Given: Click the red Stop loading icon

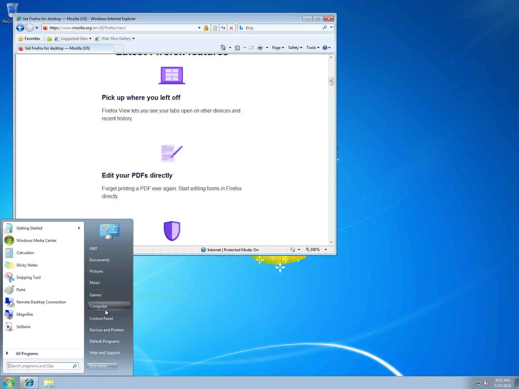Looking at the screenshot, I should pyautogui.click(x=231, y=28).
